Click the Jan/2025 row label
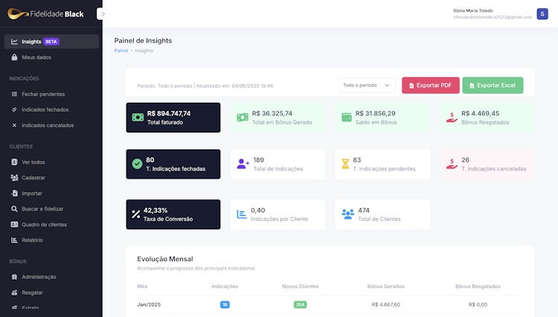 [149, 304]
